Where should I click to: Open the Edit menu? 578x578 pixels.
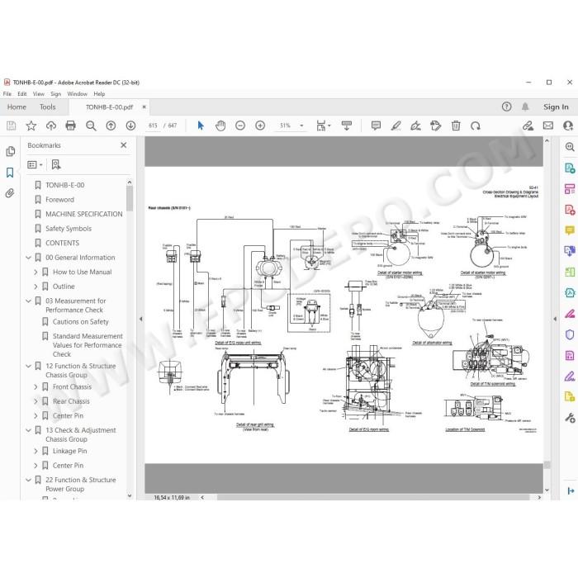tap(22, 94)
